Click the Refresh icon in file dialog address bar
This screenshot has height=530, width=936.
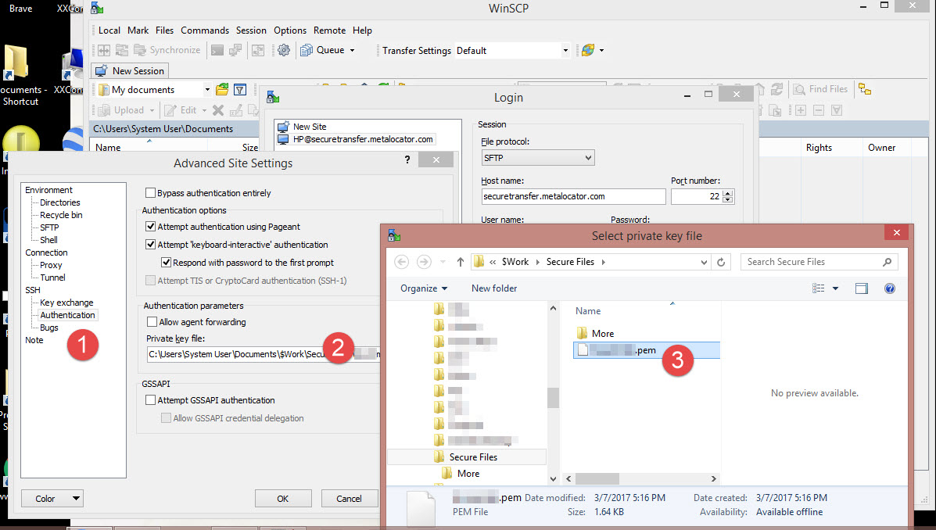721,262
